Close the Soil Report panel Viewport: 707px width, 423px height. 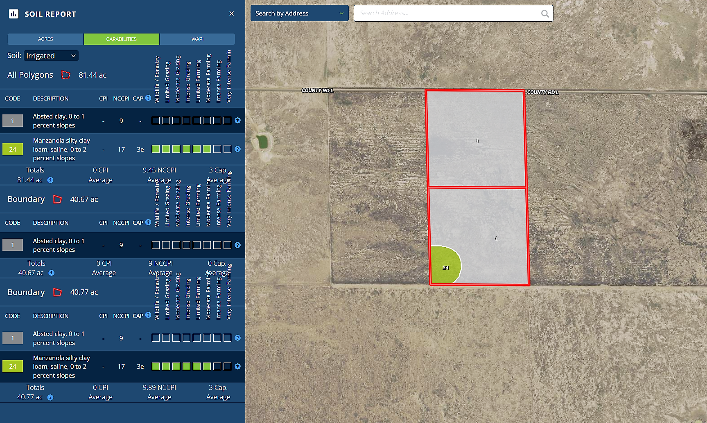232,13
